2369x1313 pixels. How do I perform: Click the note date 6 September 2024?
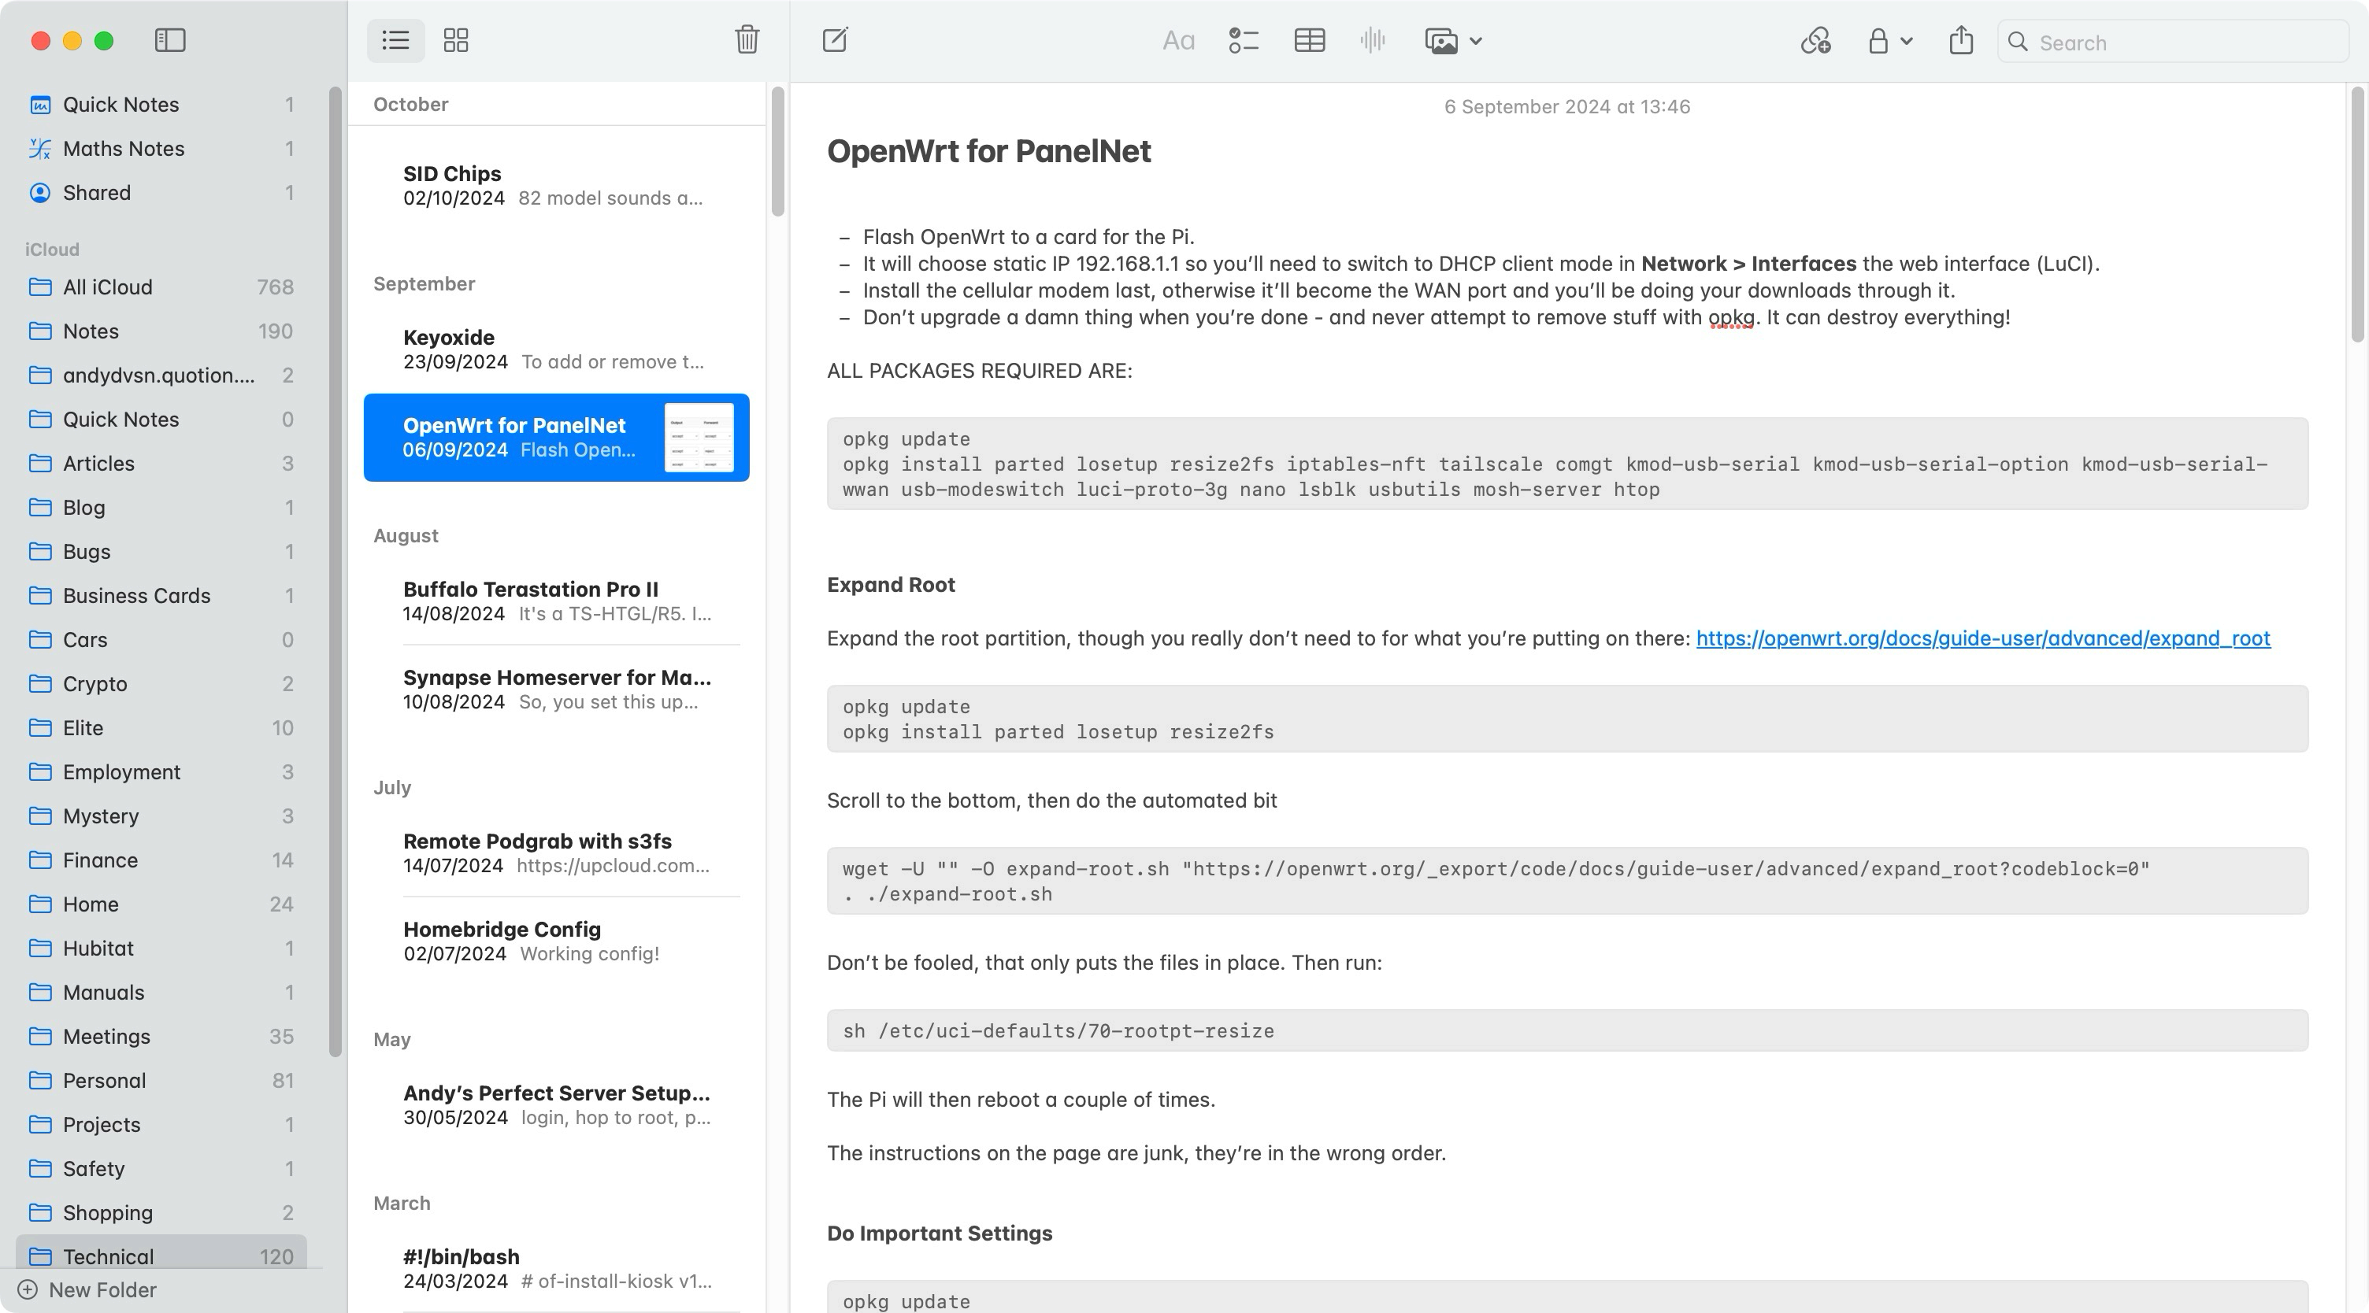pos(1566,106)
